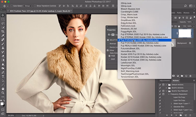Enable the Auto-Select checkbox
Viewport: 196px width, 117px height.
coord(11,6)
